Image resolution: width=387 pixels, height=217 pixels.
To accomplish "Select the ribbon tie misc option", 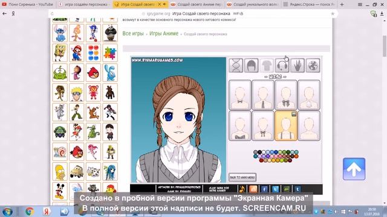I will coord(263,126).
